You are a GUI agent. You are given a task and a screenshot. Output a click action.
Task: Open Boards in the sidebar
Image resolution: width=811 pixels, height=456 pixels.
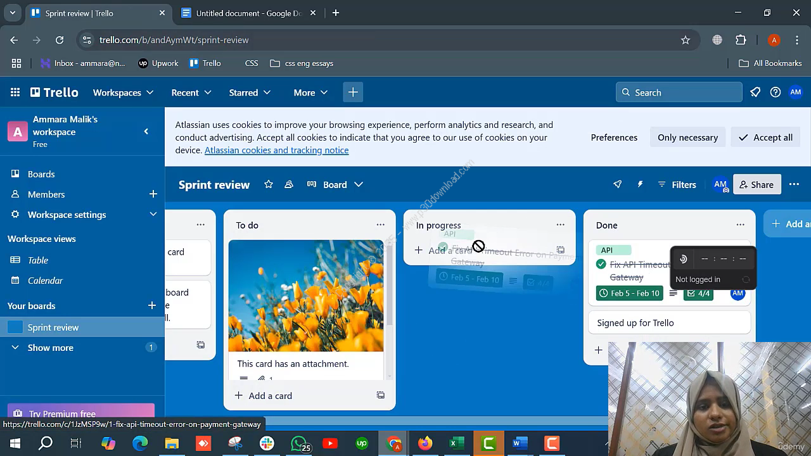tap(41, 174)
